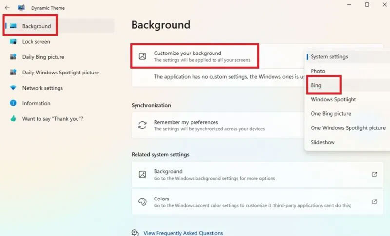This screenshot has width=390, height=236.
Task: Choose Photo from the dropdown list
Action: click(x=348, y=71)
